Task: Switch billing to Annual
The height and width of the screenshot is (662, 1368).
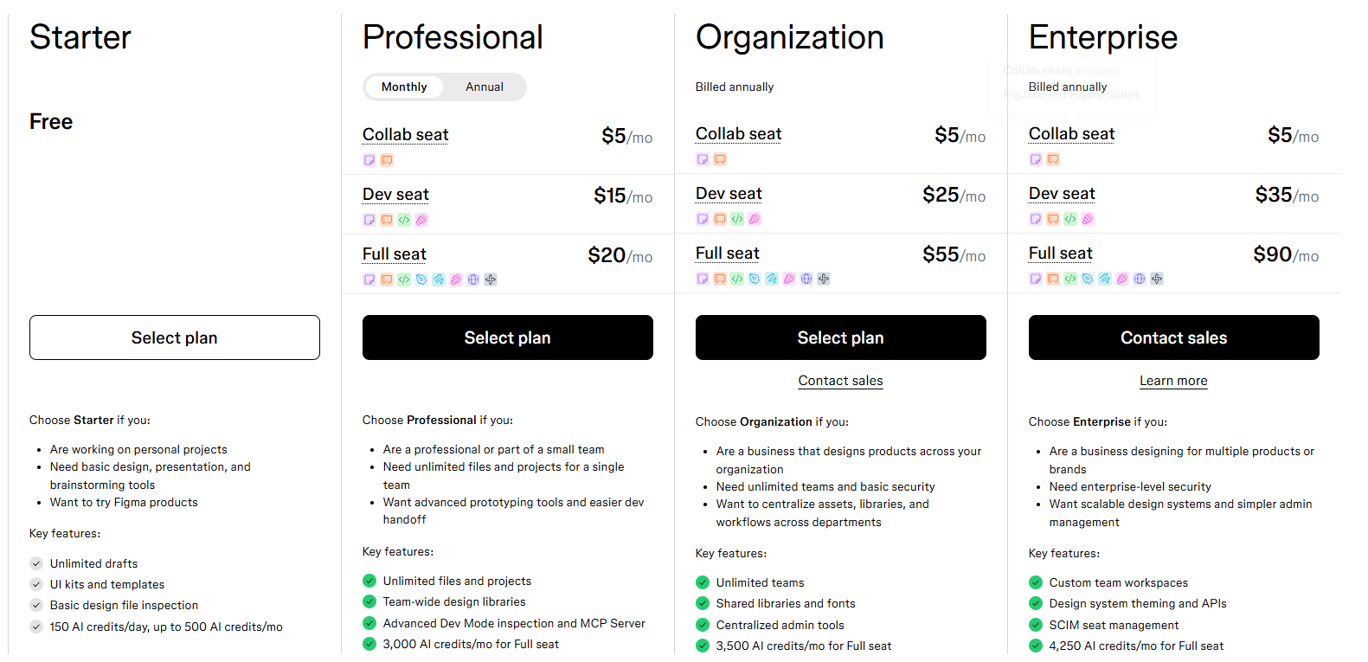Action: [x=485, y=87]
